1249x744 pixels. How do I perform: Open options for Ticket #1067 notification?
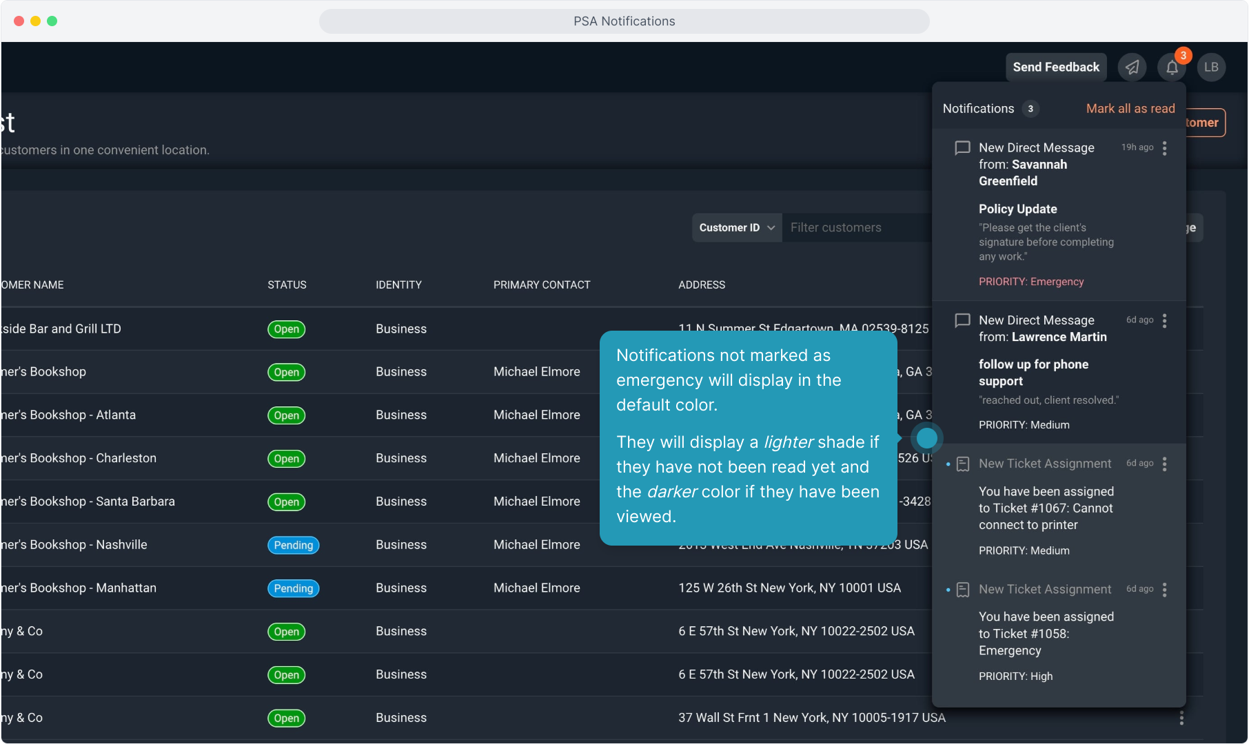click(1164, 464)
